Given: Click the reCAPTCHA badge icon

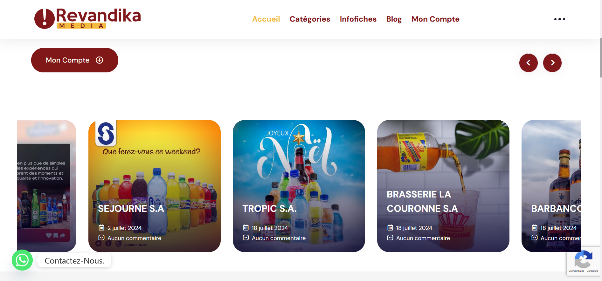Looking at the screenshot, I should pyautogui.click(x=583, y=259).
